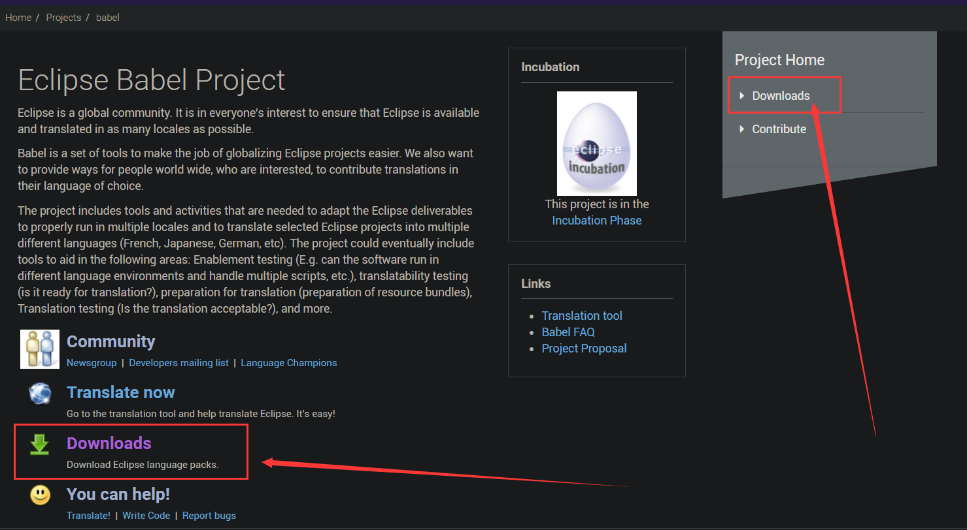Open the Project Proposal link
The width and height of the screenshot is (967, 530).
pos(584,349)
